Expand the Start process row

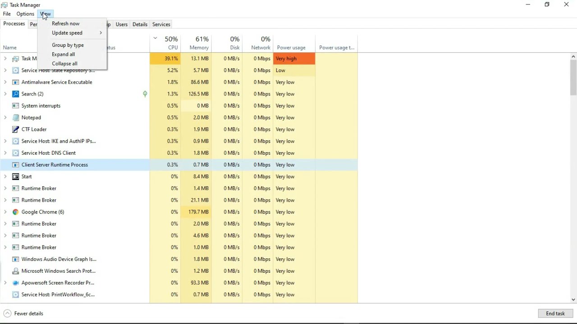[5, 176]
